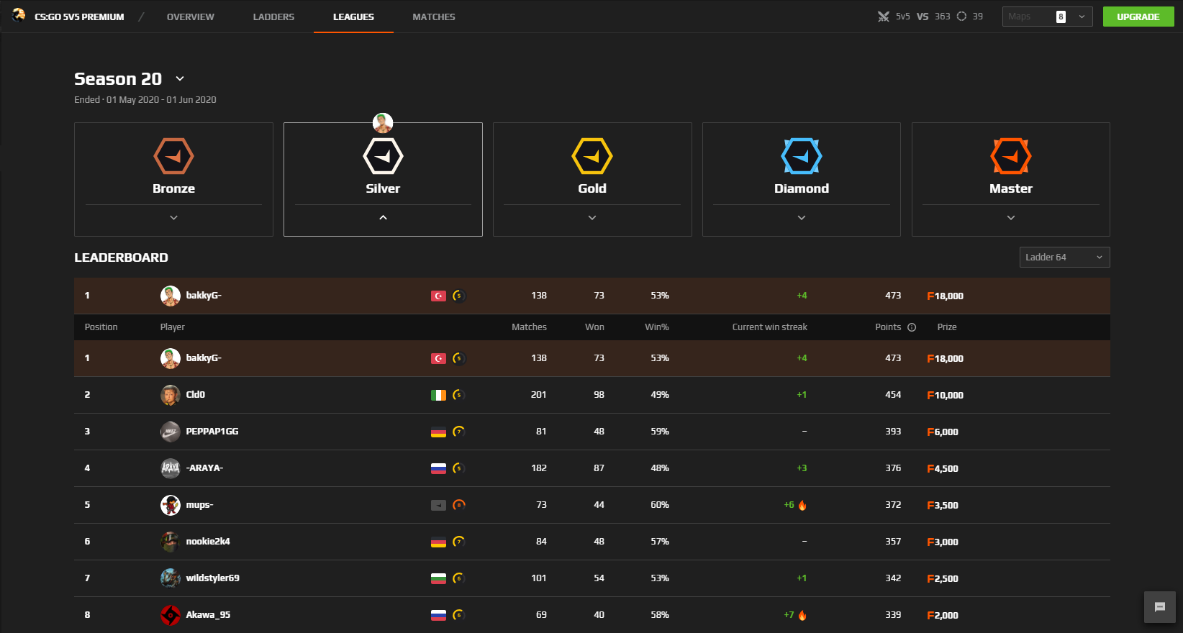Click the F10,000 prize in Cld0 row
This screenshot has width=1183, height=633.
point(946,395)
